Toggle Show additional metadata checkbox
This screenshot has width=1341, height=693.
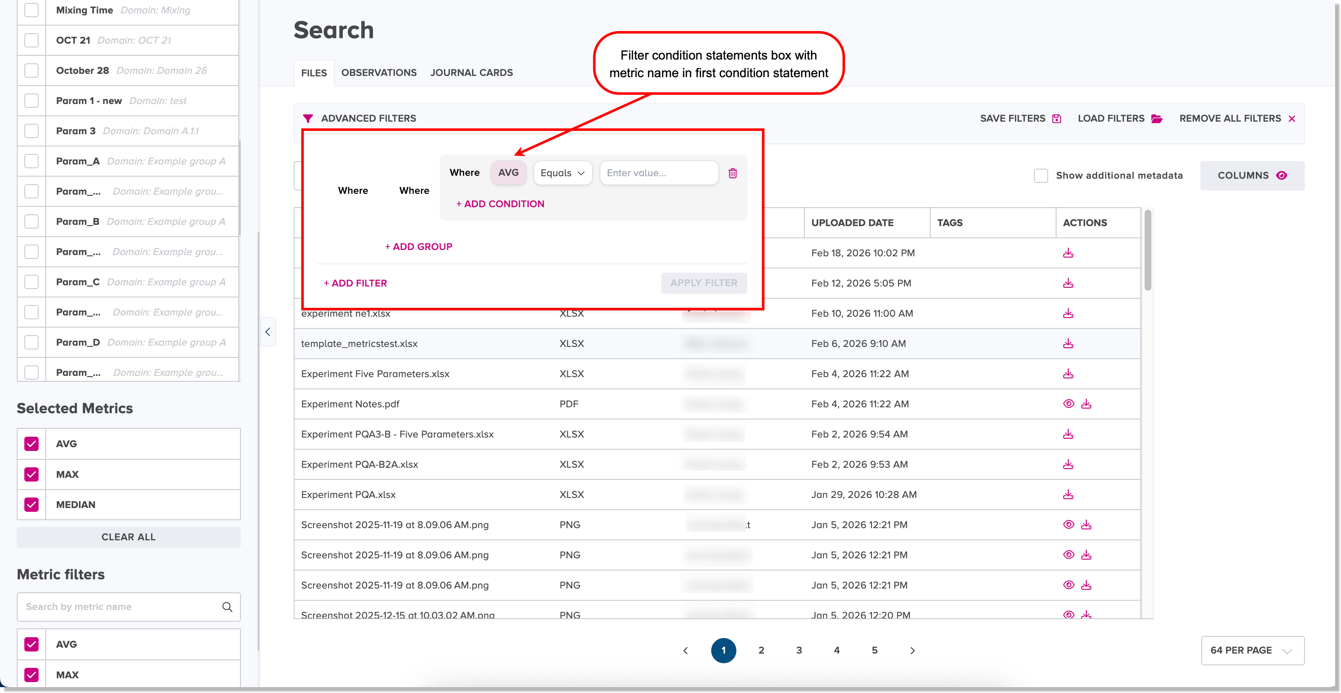[x=1041, y=175]
